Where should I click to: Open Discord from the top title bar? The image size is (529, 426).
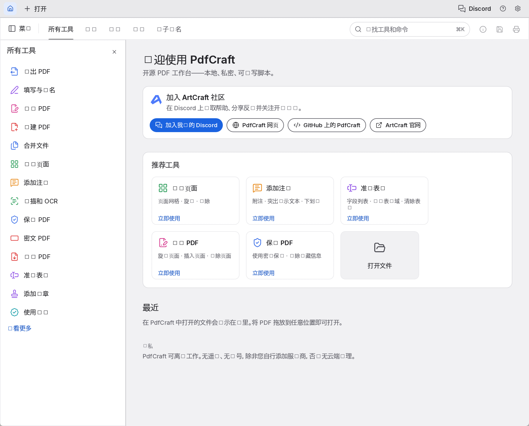tap(474, 9)
